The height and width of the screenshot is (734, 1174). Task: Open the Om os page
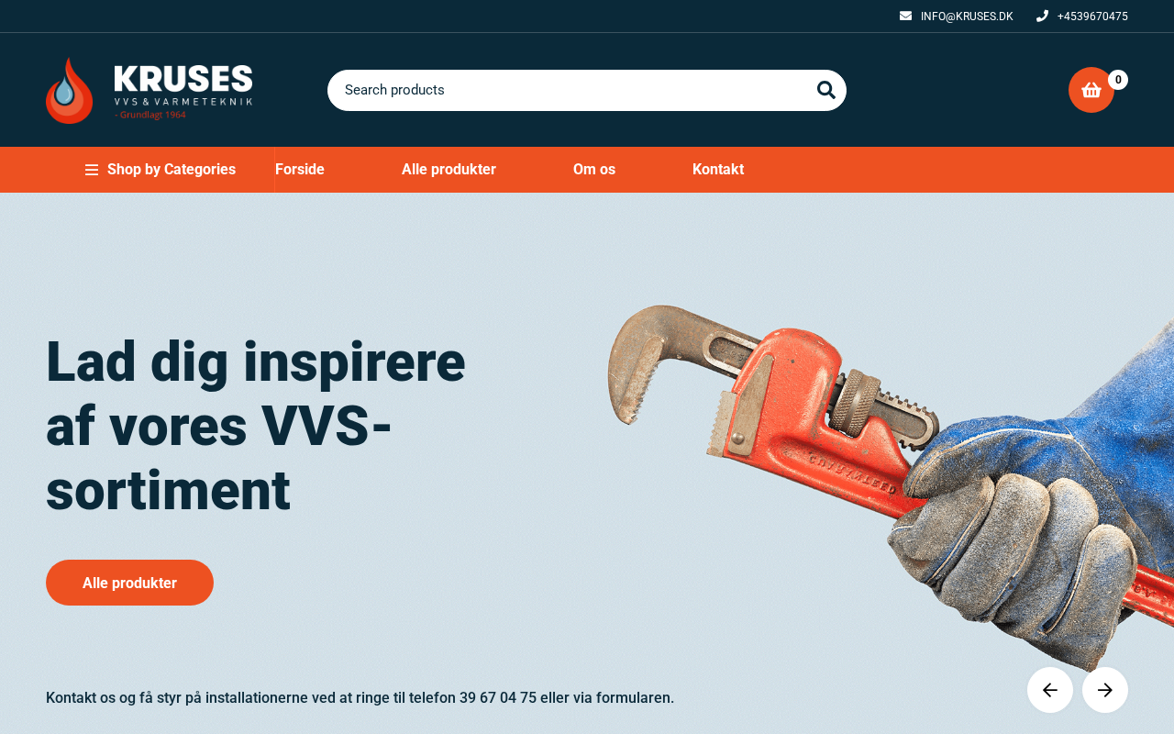(594, 170)
